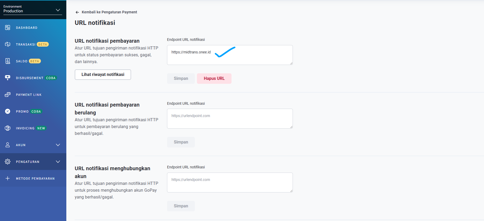The height and width of the screenshot is (221, 484).
Task: Collapse the Pengaturan menu chevron
Action: coord(58,162)
